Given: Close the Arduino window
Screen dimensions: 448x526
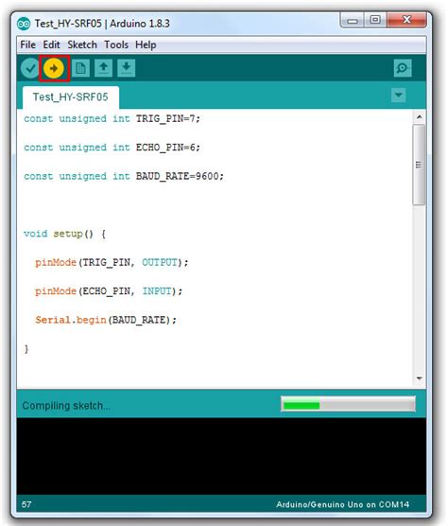Looking at the screenshot, I should tap(406, 20).
